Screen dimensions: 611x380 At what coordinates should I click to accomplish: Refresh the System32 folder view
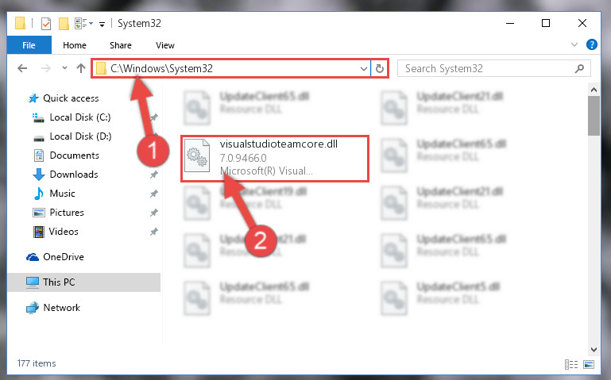(380, 69)
